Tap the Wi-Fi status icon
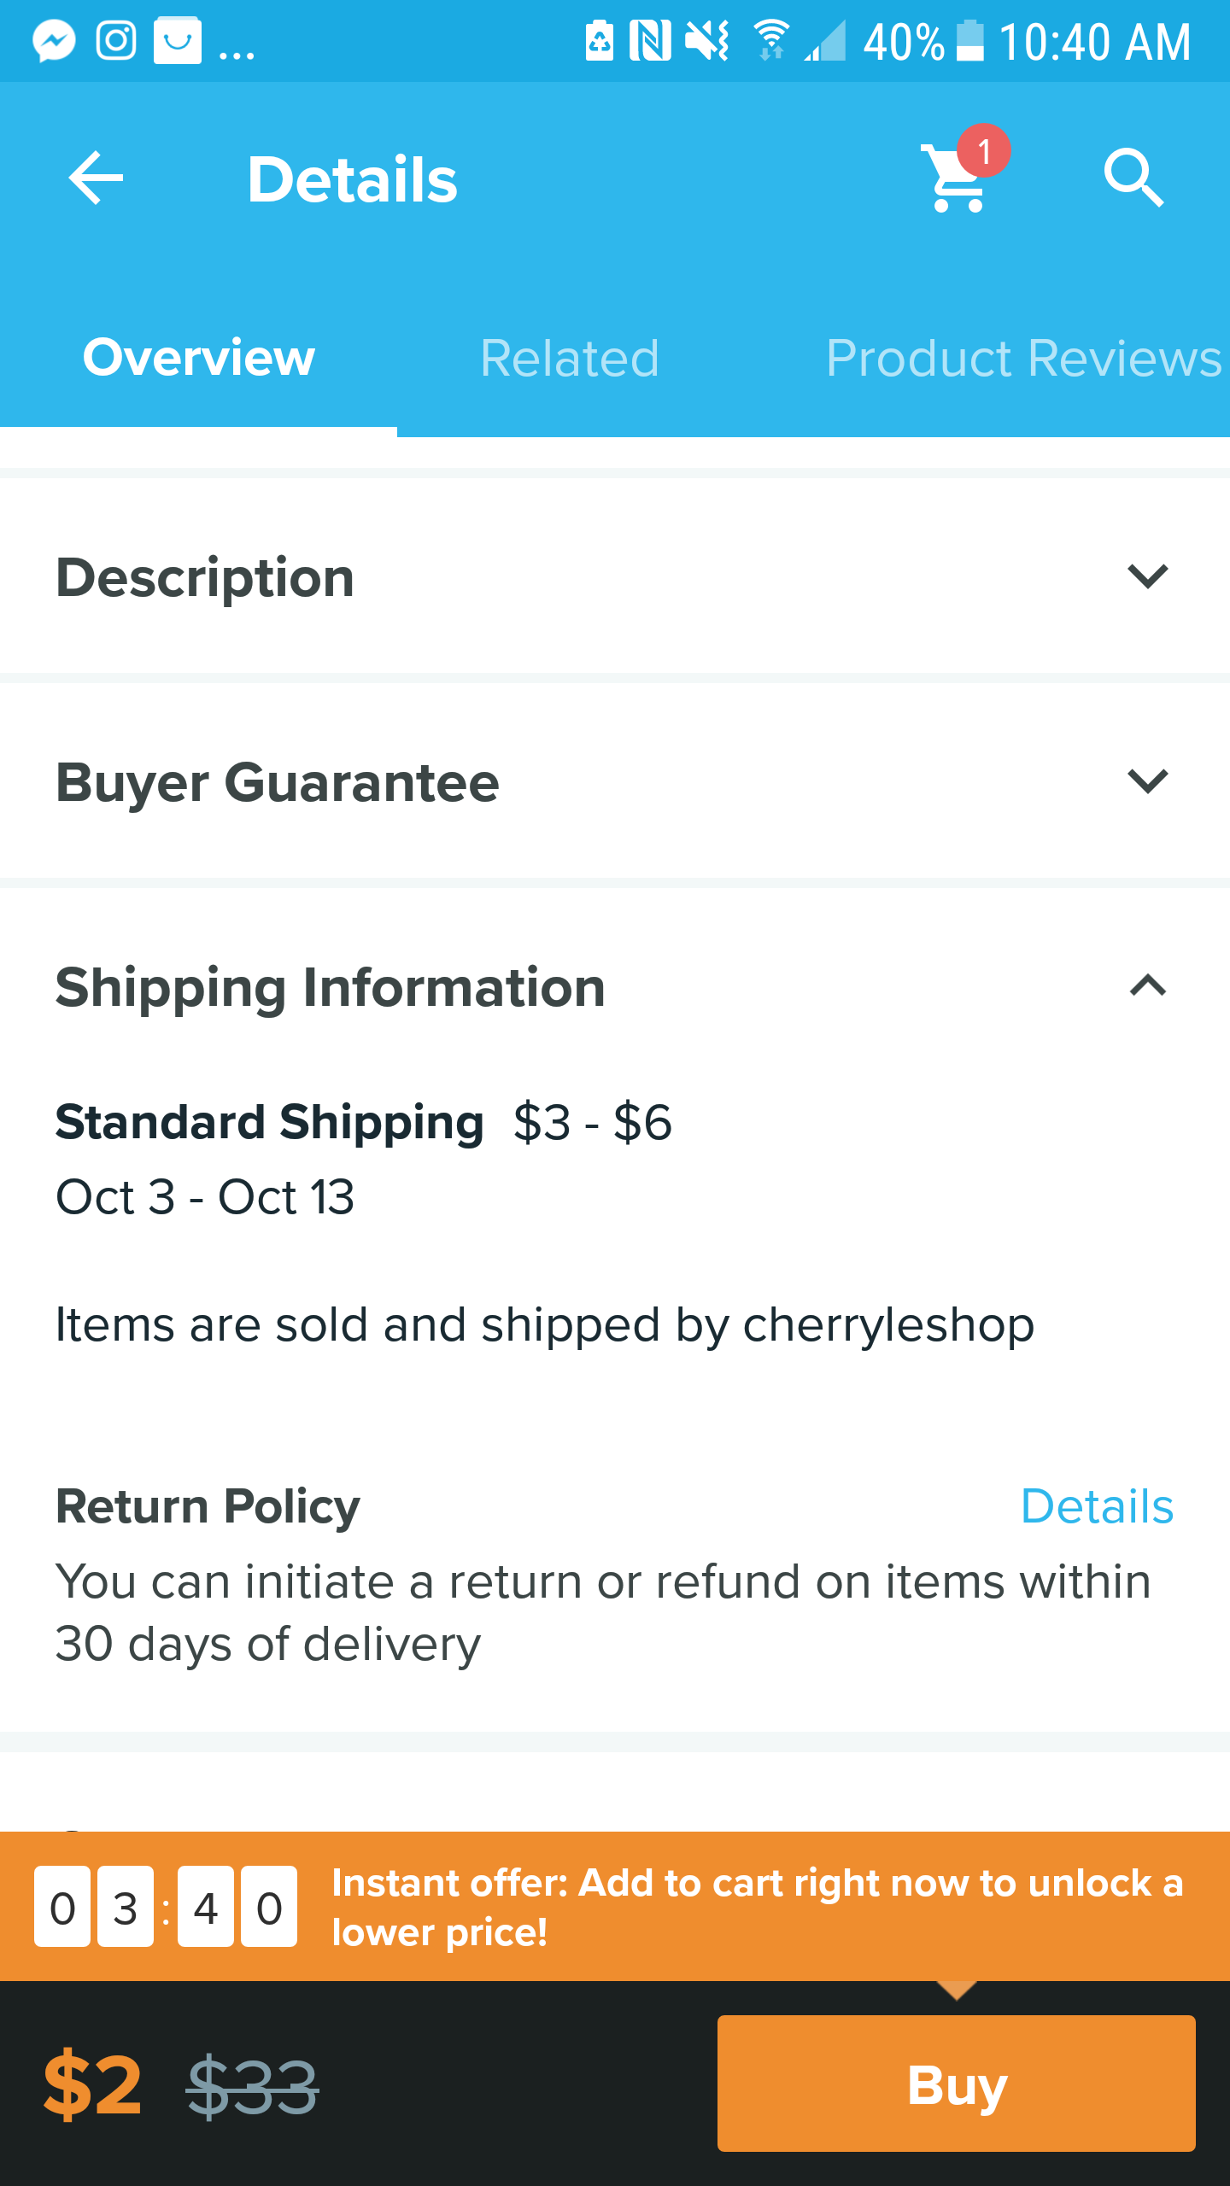This screenshot has width=1230, height=2186. (771, 40)
